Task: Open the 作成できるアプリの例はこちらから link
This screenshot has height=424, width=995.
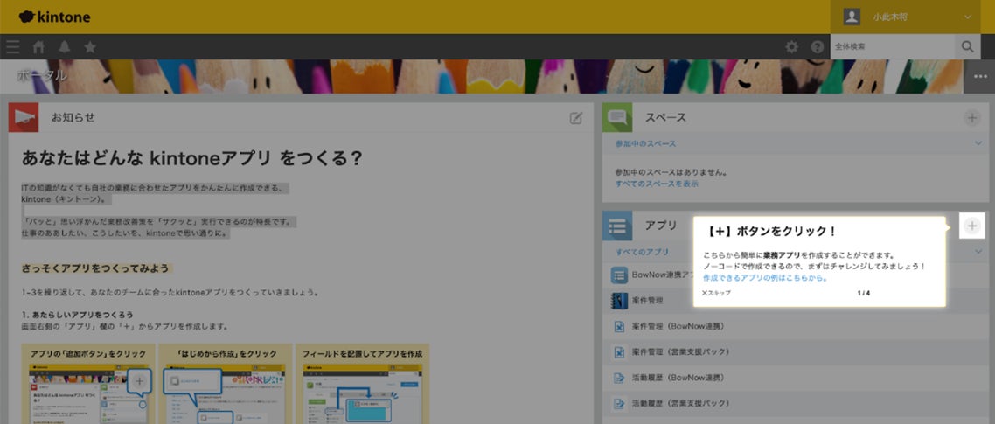Action: tap(765, 278)
